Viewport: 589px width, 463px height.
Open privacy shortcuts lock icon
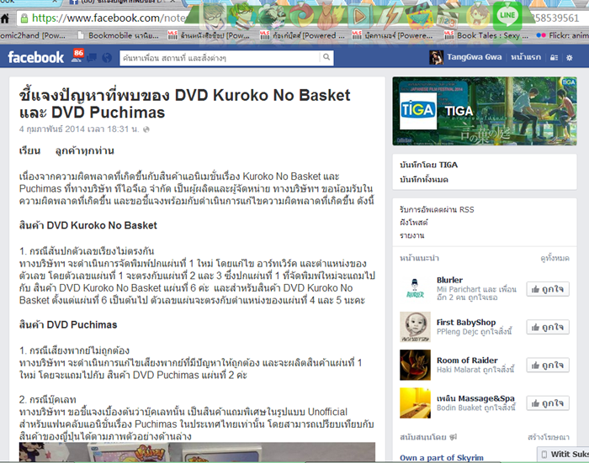click(554, 57)
